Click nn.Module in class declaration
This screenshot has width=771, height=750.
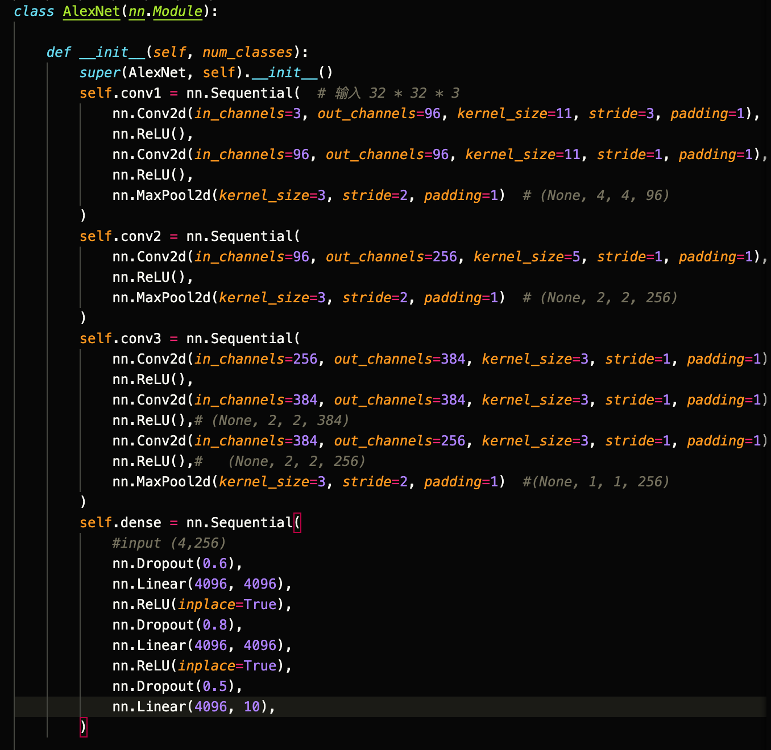(165, 11)
